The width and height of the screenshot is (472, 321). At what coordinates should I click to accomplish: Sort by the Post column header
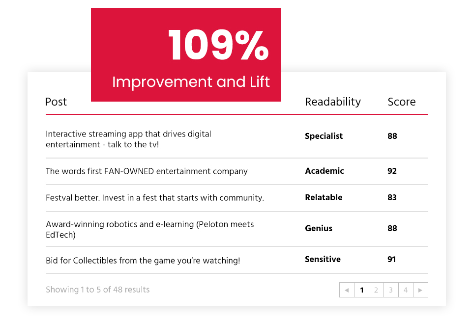tap(56, 102)
